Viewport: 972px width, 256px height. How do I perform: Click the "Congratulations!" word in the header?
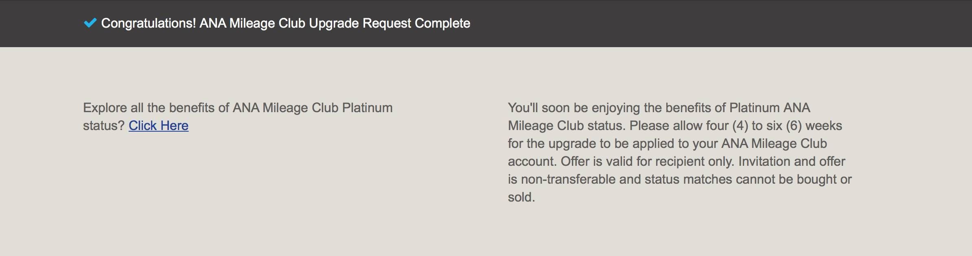[148, 23]
